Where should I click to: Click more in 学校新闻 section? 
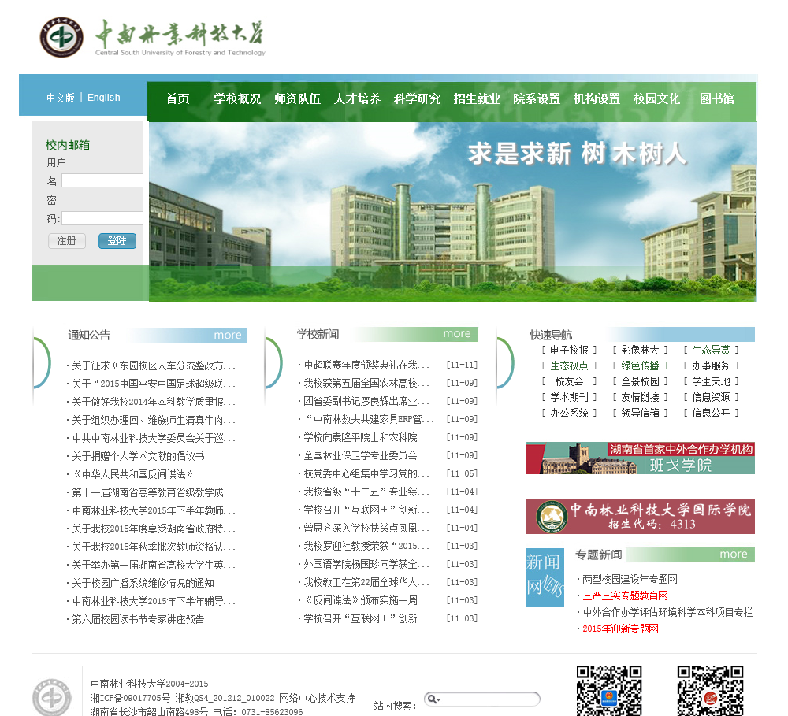pyautogui.click(x=457, y=334)
